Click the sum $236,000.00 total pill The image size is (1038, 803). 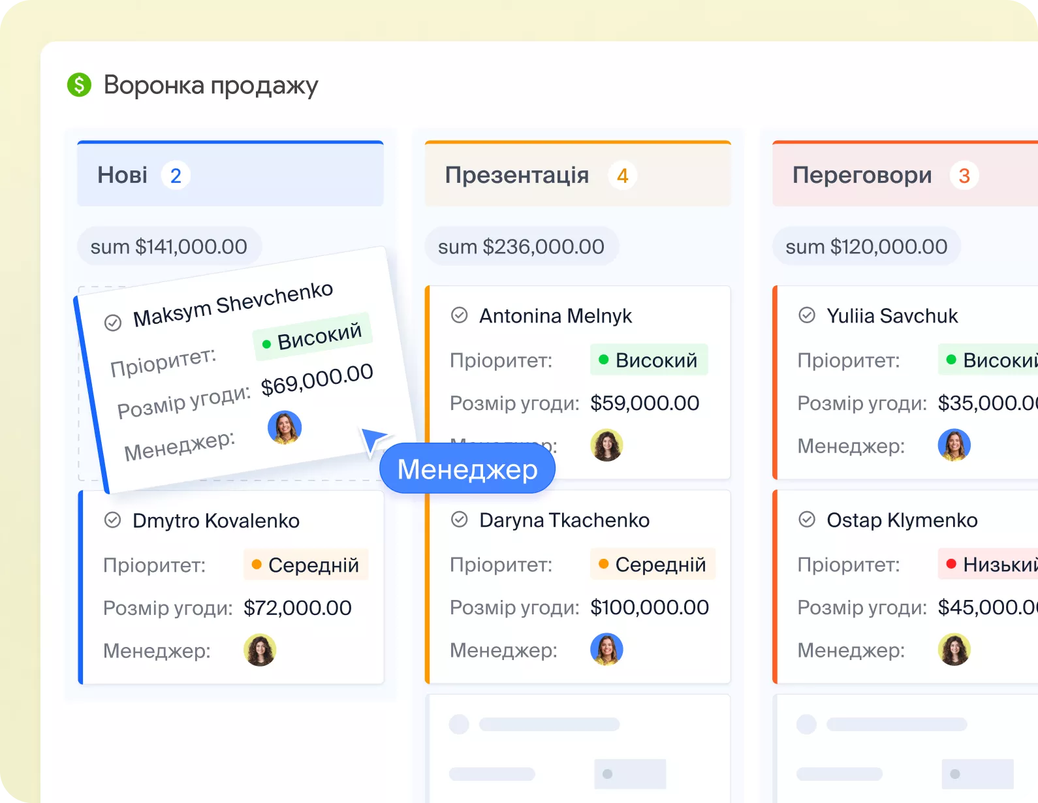(x=521, y=246)
